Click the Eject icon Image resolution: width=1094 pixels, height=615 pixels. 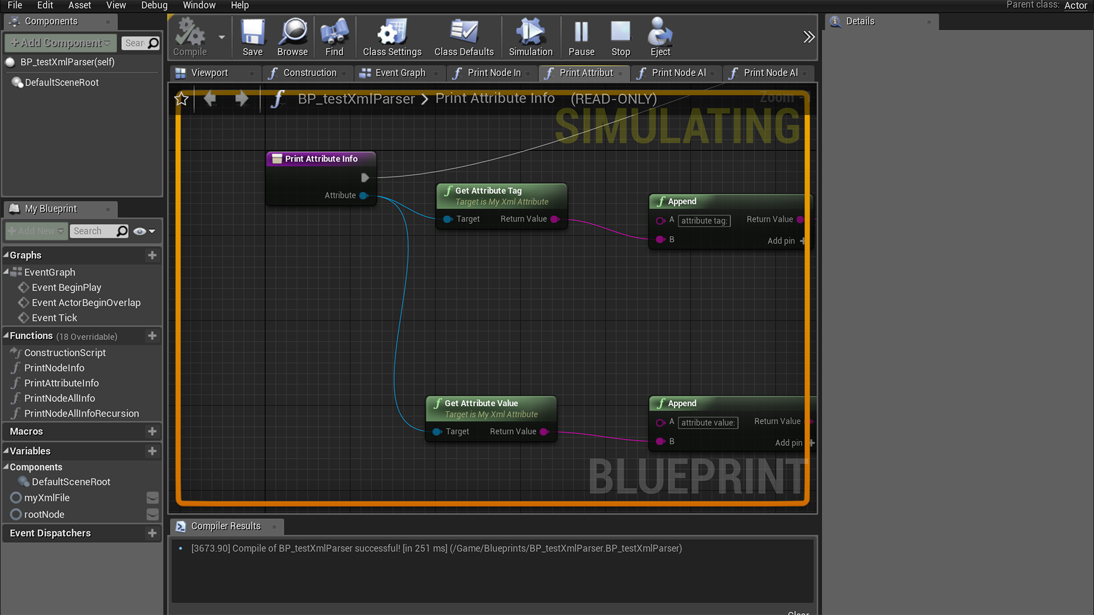pos(660,33)
